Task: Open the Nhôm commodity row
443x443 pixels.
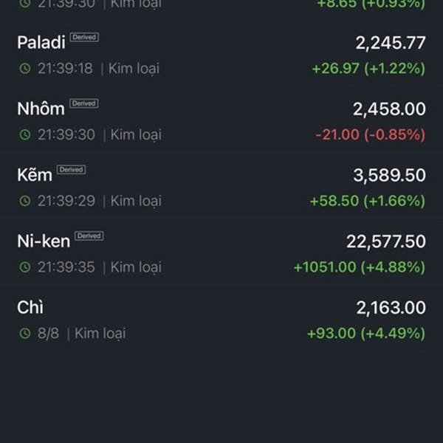Action: click(x=221, y=121)
